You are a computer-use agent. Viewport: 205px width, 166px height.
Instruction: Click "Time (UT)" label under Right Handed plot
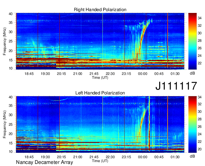[100, 78]
